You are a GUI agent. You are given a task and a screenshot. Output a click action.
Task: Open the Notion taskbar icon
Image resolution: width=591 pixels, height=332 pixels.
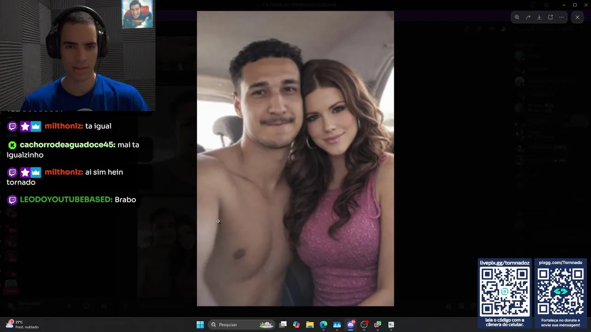pyautogui.click(x=391, y=325)
